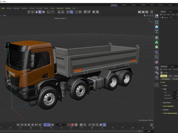Toggle the loop playback button in timeline
Screen dimensions: 178x133
45,125
